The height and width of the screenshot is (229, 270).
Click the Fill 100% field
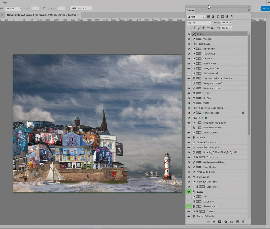(x=225, y=28)
